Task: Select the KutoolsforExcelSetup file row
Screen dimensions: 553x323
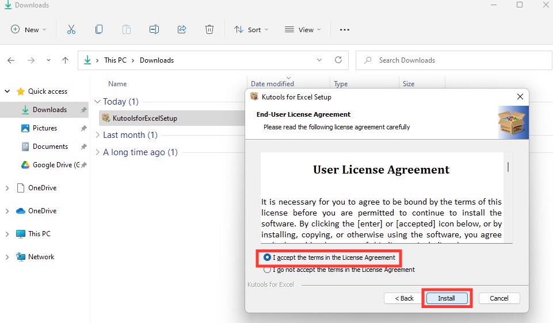Action: coord(172,118)
